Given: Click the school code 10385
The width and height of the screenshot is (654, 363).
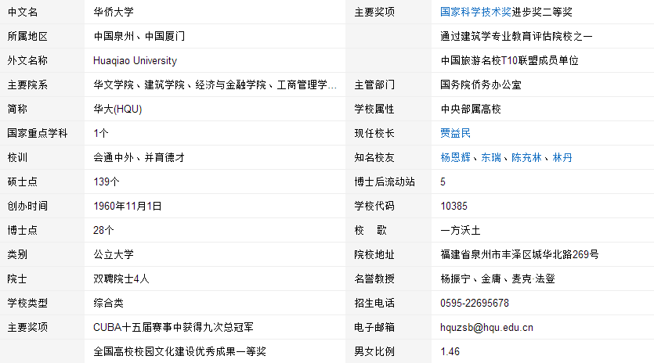Looking at the screenshot, I should [x=453, y=207].
